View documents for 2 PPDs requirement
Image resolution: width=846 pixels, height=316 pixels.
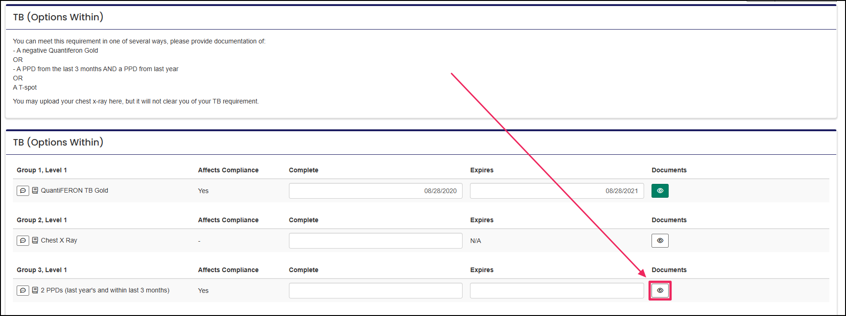[x=660, y=291]
